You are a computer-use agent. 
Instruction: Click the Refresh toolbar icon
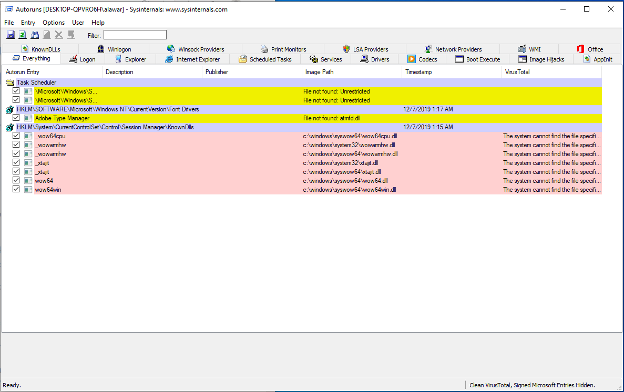23,35
